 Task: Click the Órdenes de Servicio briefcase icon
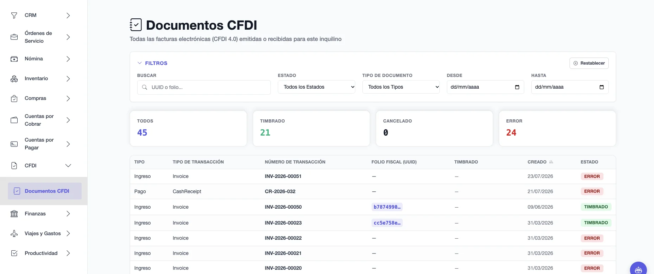click(x=14, y=37)
